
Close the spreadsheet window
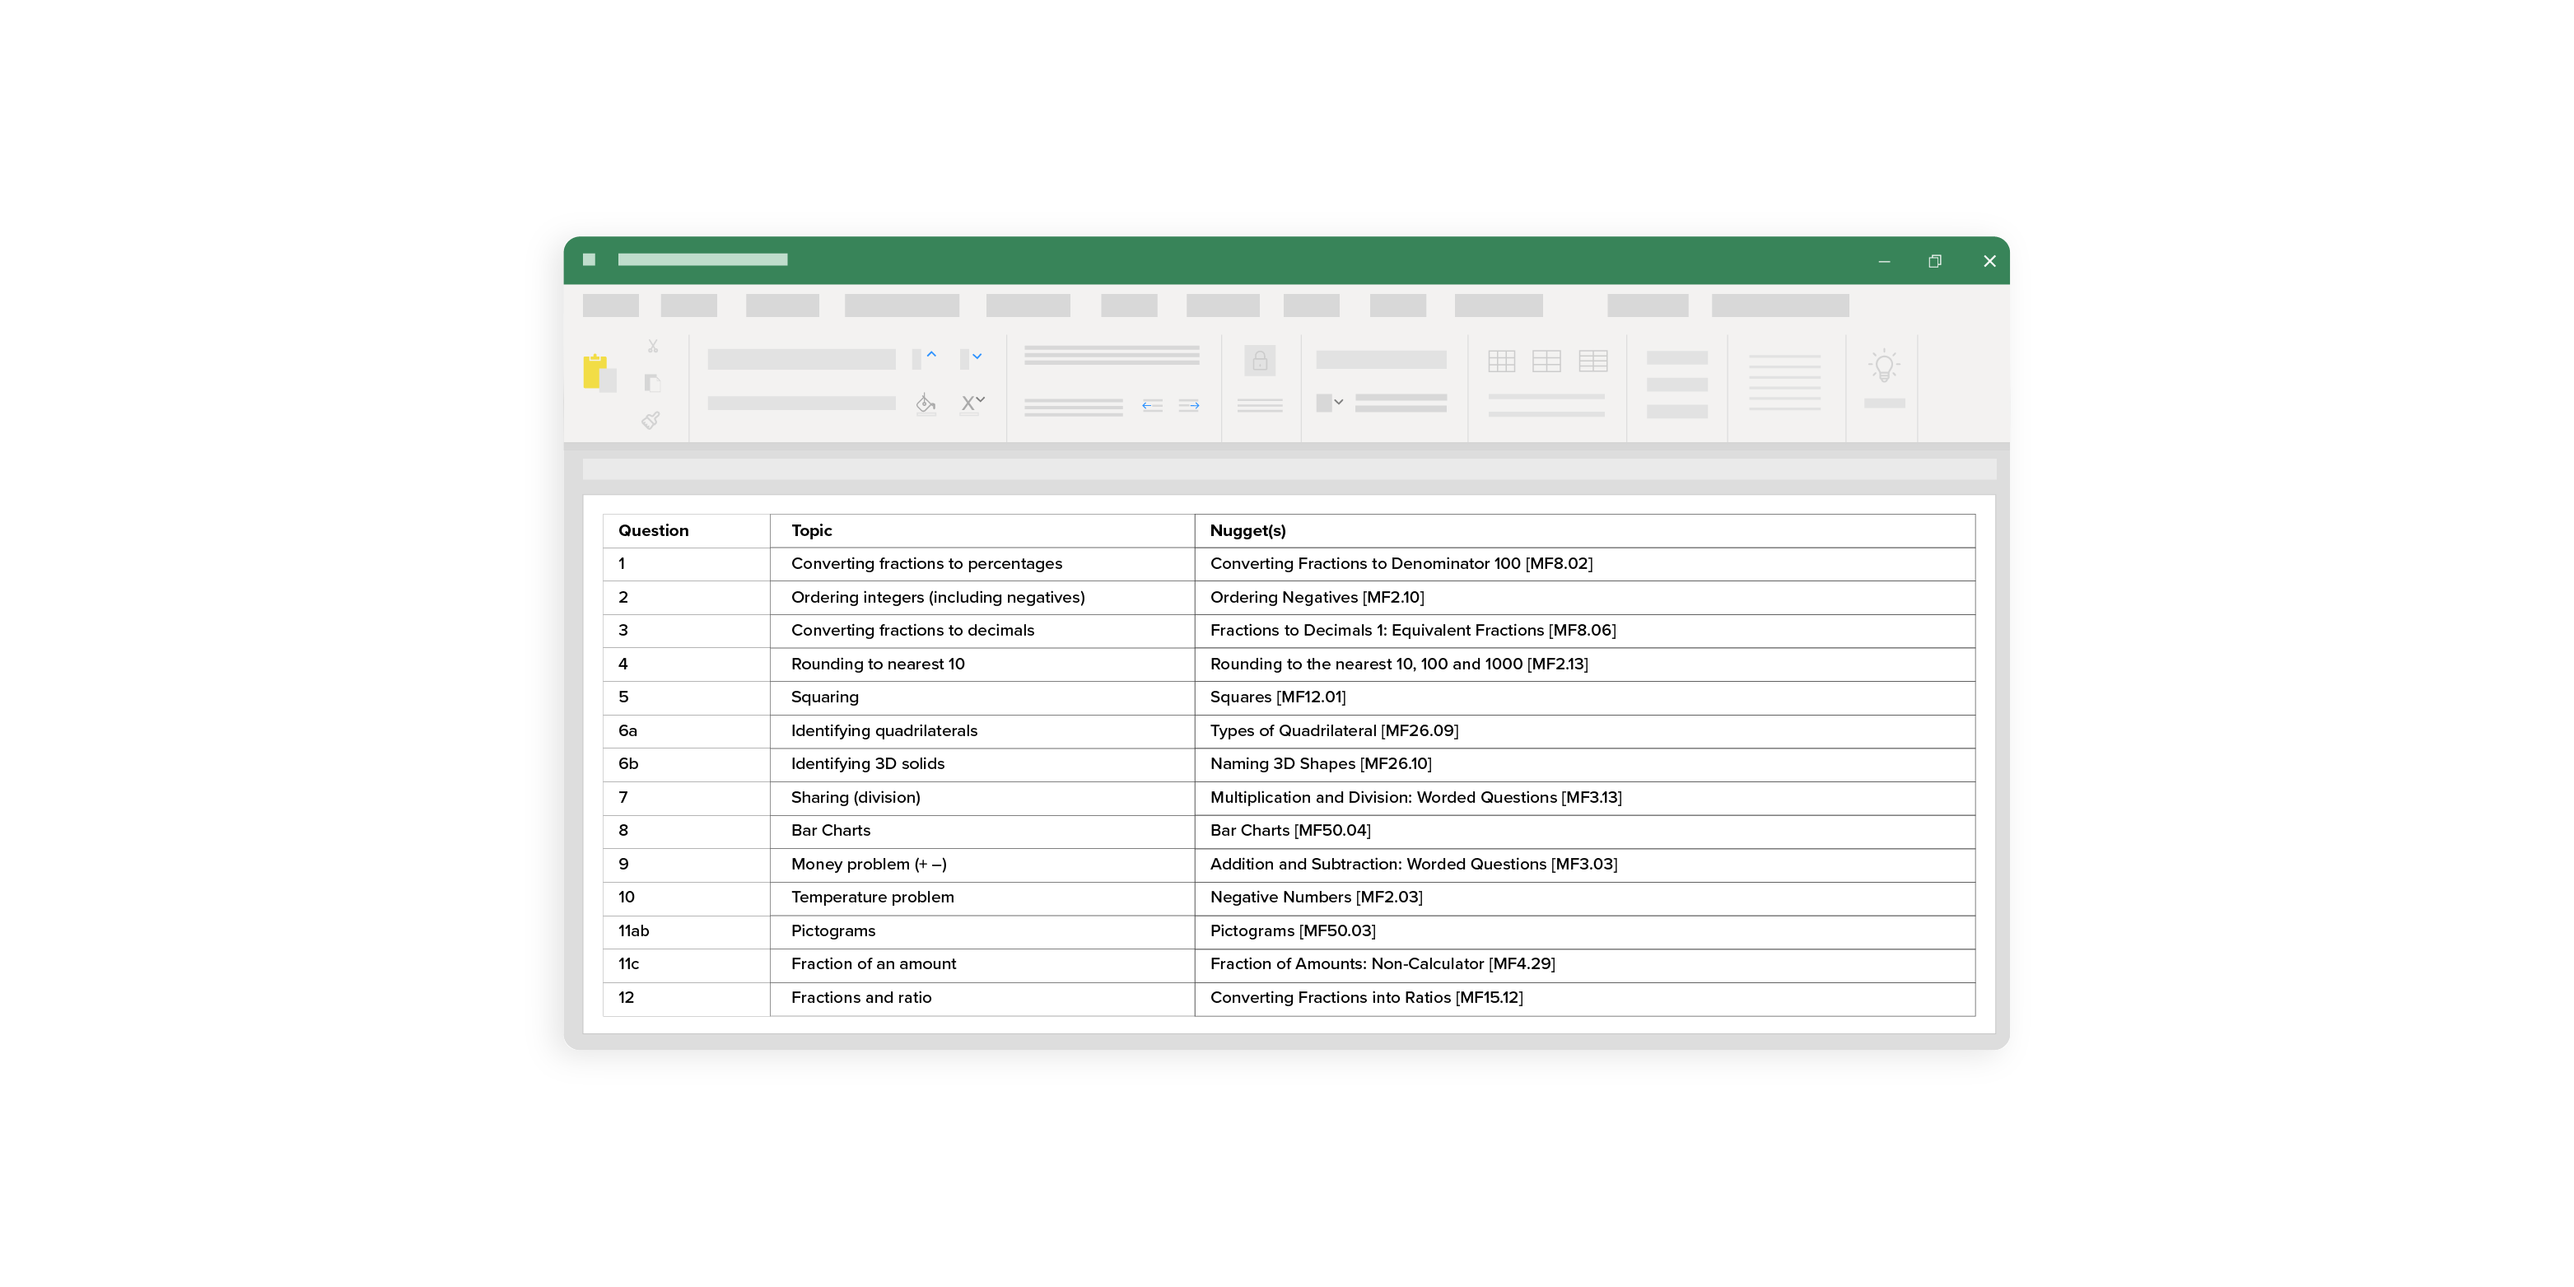coord(1989,261)
